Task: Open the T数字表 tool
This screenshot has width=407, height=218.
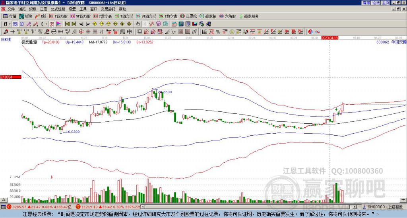Action: coord(168,16)
